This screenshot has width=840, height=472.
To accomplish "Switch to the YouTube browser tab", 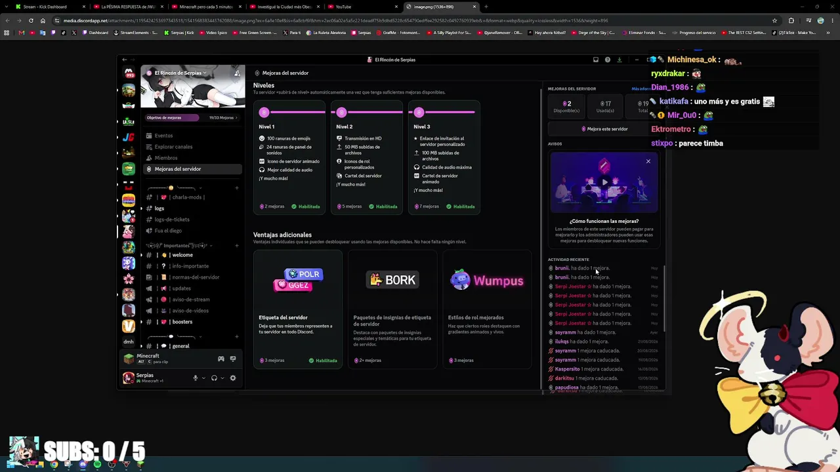I will click(362, 7).
